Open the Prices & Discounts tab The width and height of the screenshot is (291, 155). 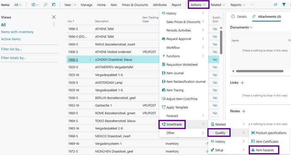pyautogui.click(x=135, y=5)
